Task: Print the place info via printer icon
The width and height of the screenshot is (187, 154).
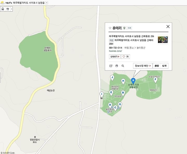Action: coord(117,66)
